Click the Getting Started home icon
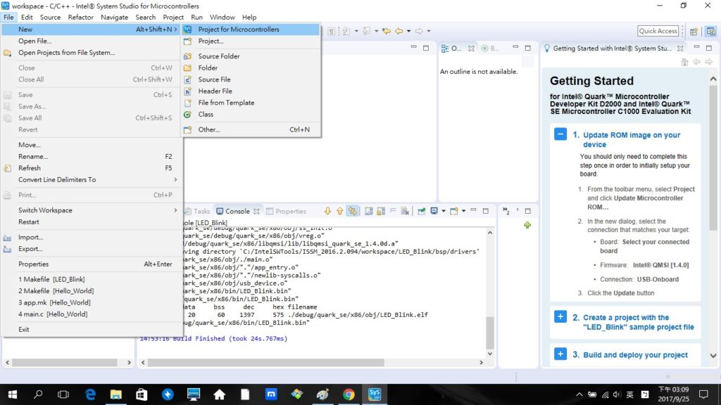 684,62
